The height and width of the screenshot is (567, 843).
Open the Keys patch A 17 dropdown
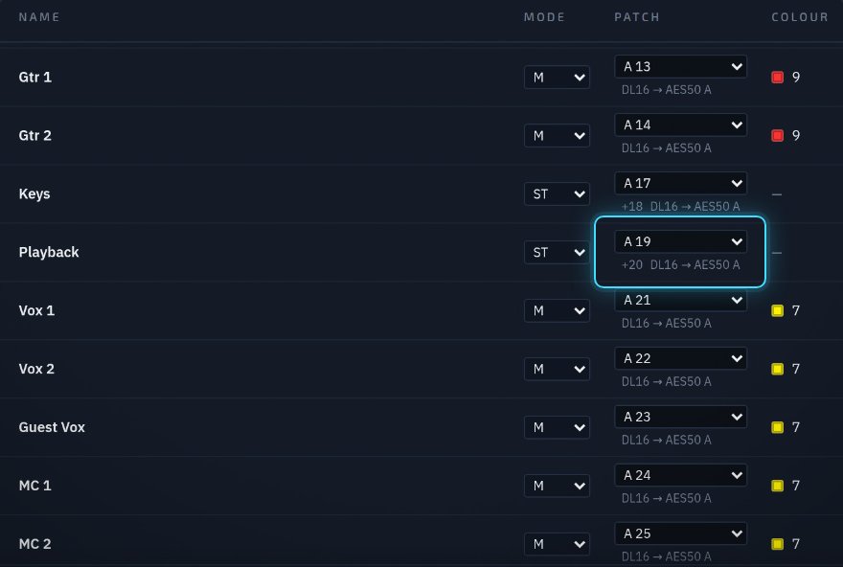(680, 183)
